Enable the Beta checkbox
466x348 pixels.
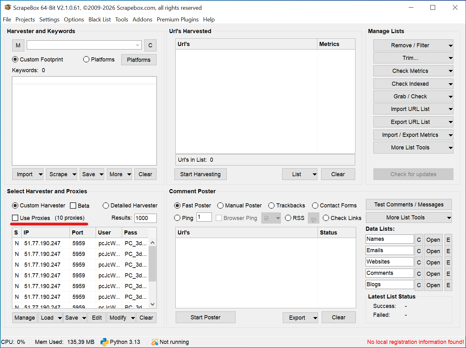tap(73, 206)
